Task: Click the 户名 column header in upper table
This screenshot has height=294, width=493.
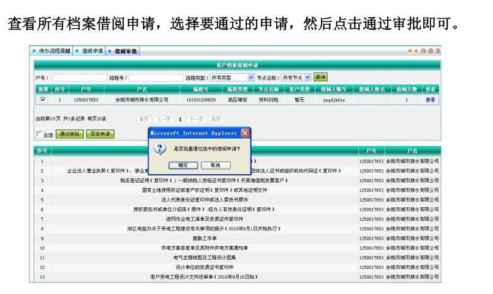Action: point(142,89)
